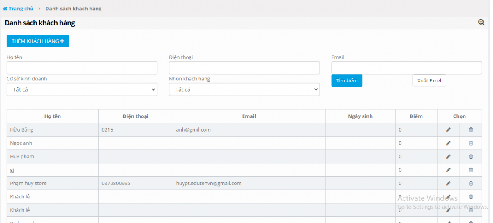Click the edit pencil for Hữu Bằng
The width and height of the screenshot is (493, 223).
[x=448, y=130]
